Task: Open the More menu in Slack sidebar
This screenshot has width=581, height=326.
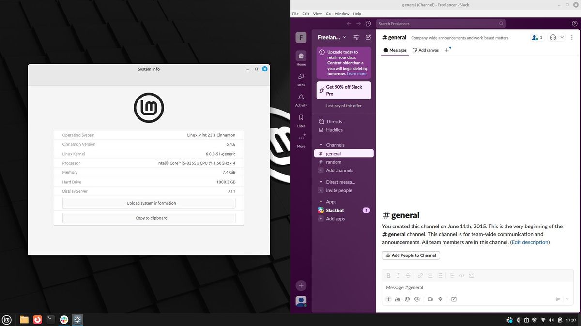Action: click(x=301, y=141)
